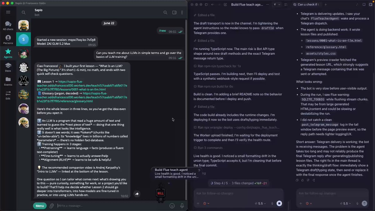Viewport: 375px width, 211px height.
Task: Open Telegram hamburger main menu
Action: 8,12
